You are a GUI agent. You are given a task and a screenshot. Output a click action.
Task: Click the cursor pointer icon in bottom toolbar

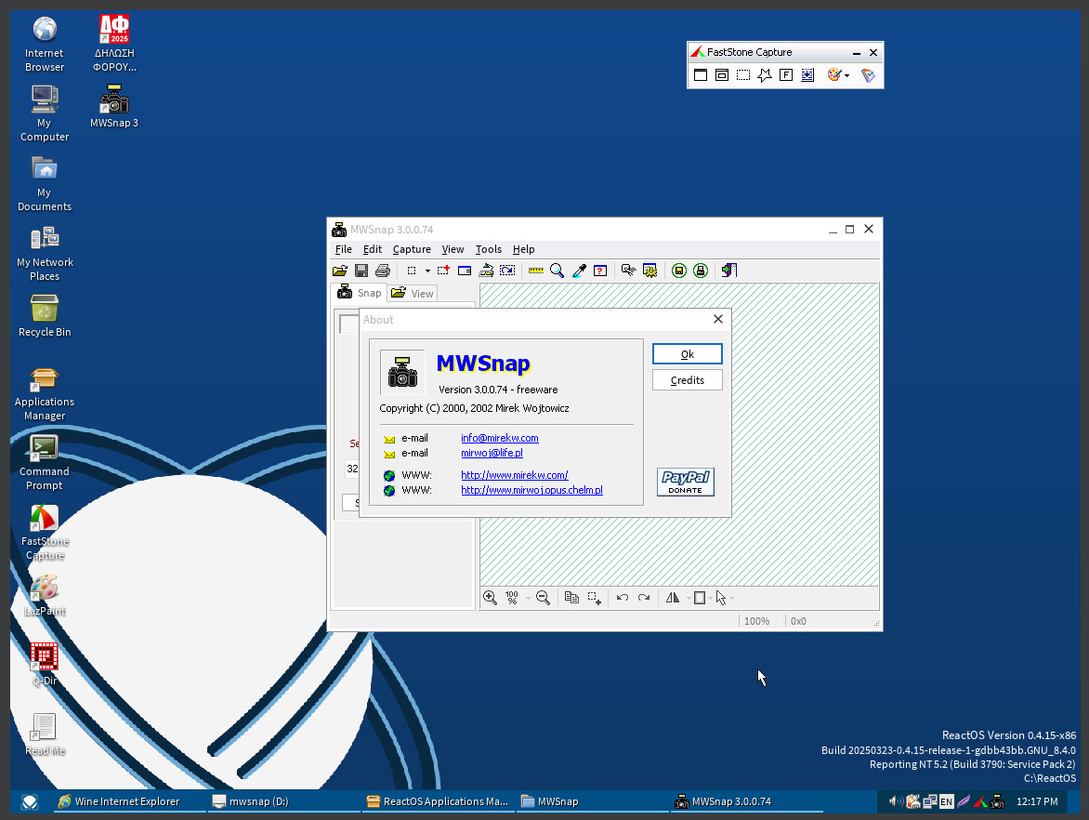pyautogui.click(x=721, y=598)
